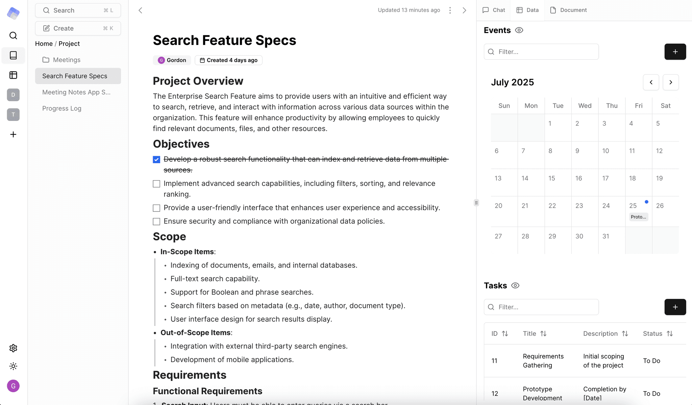Go to next month in calendar
This screenshot has height=405, width=692.
click(x=671, y=82)
